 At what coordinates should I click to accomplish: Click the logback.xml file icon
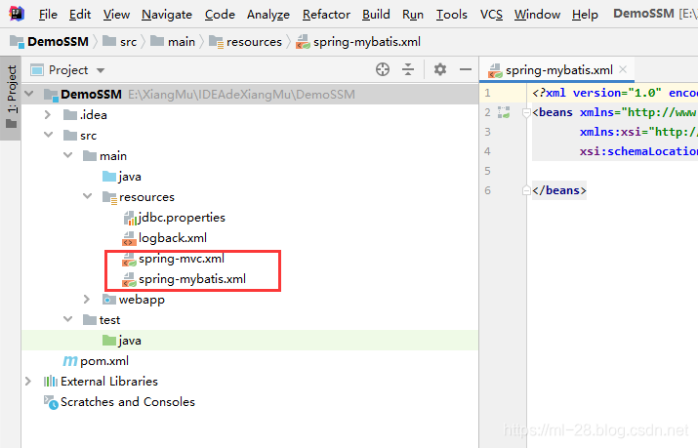(129, 238)
